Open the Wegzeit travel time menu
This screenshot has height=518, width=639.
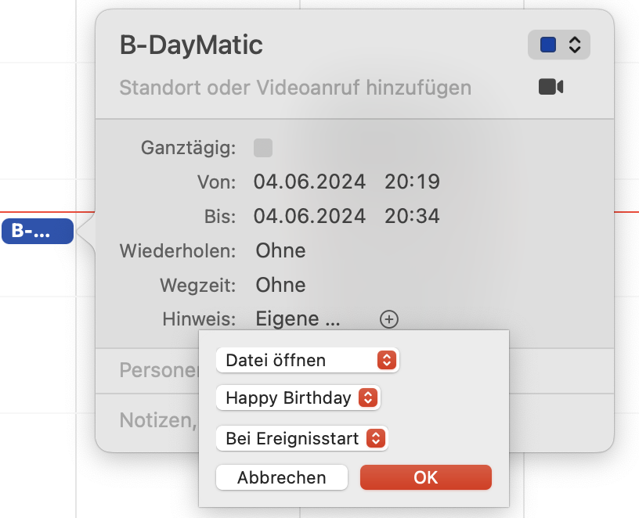280,285
